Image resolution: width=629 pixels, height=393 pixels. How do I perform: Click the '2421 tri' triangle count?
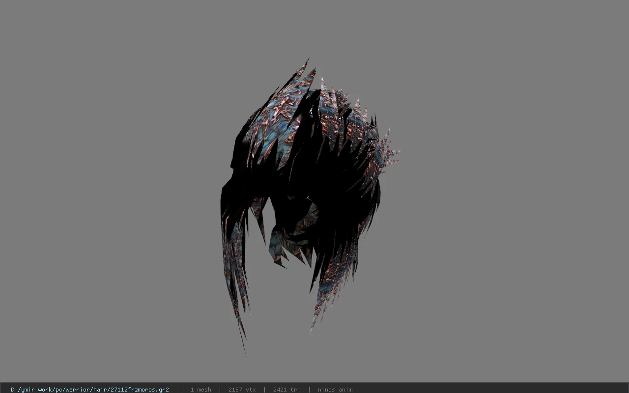click(x=286, y=390)
